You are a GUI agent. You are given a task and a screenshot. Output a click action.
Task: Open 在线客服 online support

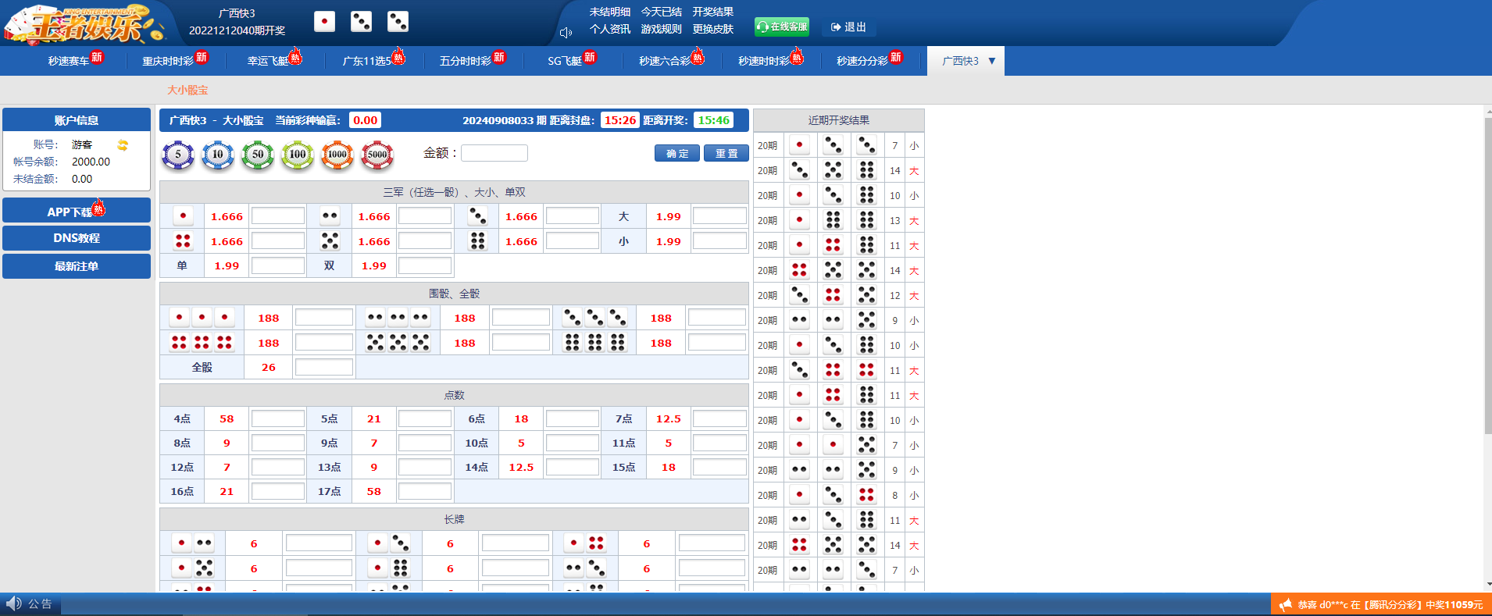(782, 27)
